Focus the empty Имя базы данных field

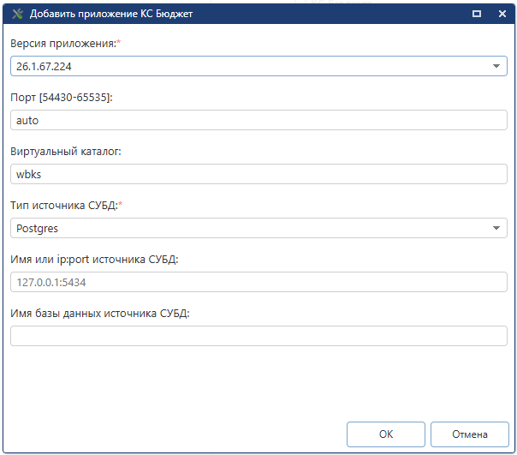pyautogui.click(x=258, y=336)
